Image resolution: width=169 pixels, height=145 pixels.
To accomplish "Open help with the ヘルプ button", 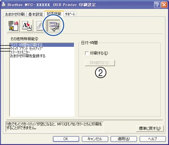I will point(153,139).
